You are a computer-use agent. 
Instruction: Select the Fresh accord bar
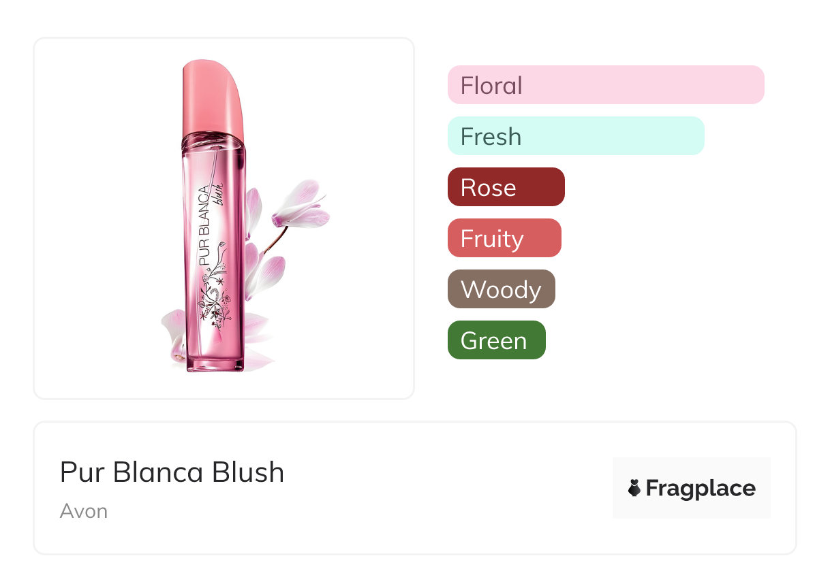(575, 136)
